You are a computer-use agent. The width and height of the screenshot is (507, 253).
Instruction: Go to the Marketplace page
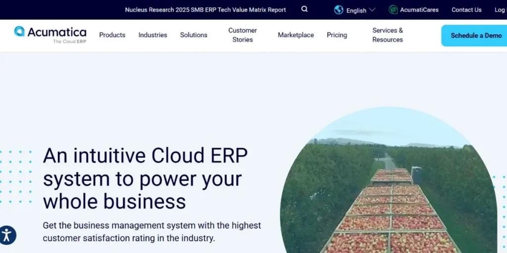[x=296, y=35]
